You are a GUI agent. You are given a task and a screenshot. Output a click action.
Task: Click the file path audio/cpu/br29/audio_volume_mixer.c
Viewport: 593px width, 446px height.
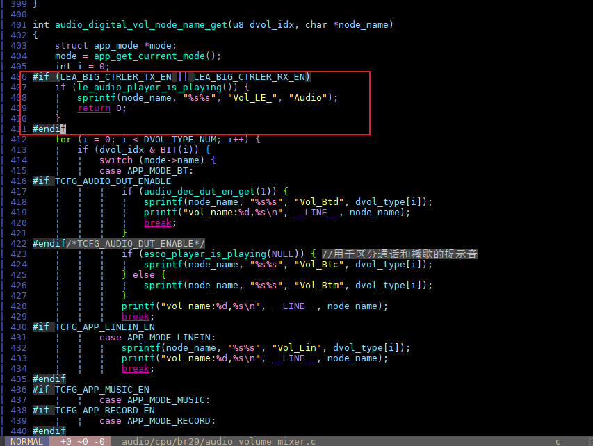[x=218, y=441]
